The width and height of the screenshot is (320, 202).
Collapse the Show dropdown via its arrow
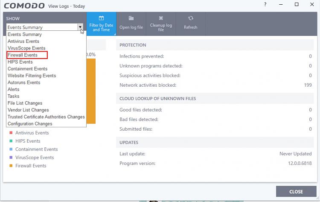pos(80,27)
